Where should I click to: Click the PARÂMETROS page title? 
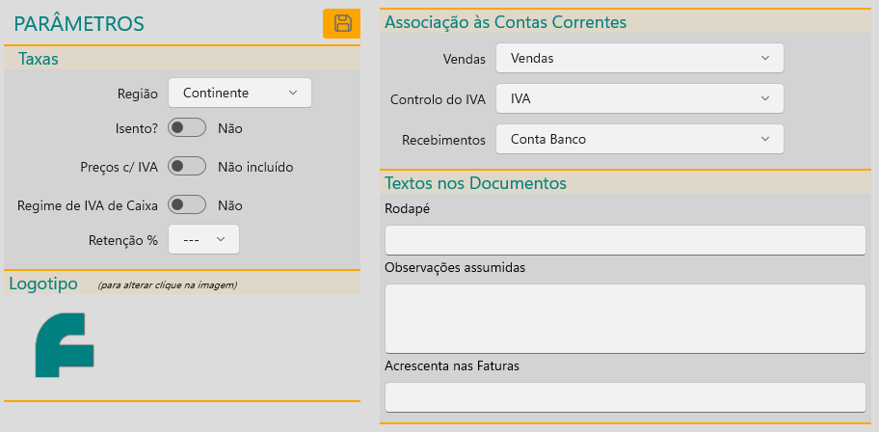pyautogui.click(x=79, y=24)
